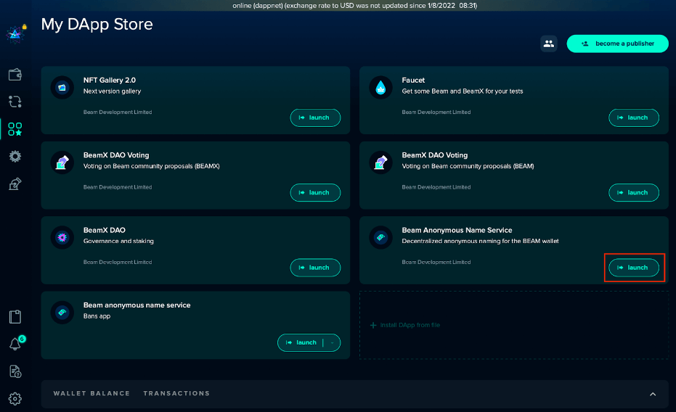Click the NFT Gallery 2.0 app icon

(62, 88)
